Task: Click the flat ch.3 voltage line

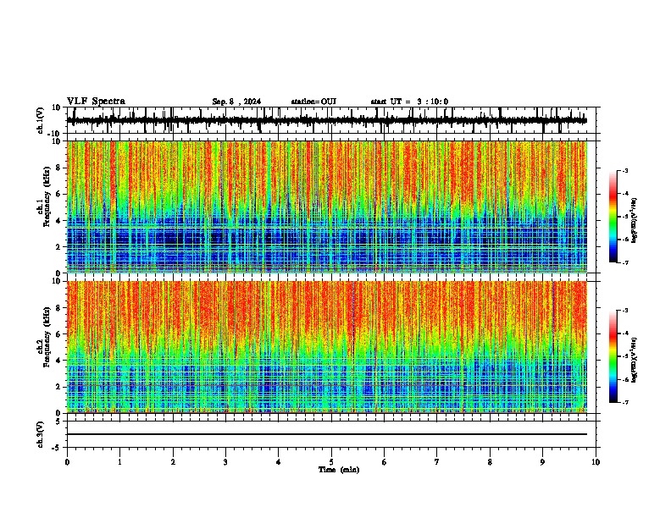Action: pos(327,434)
